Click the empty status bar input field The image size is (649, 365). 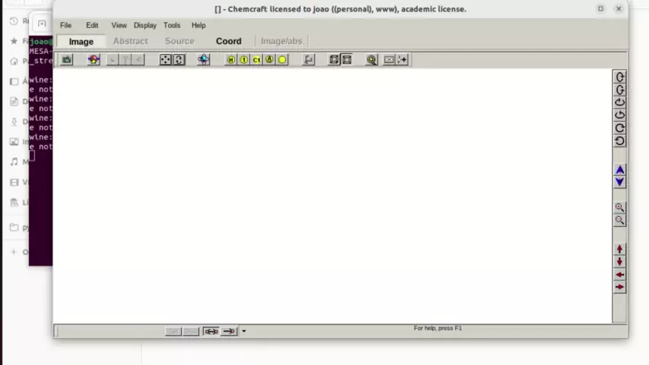pyautogui.click(x=109, y=331)
